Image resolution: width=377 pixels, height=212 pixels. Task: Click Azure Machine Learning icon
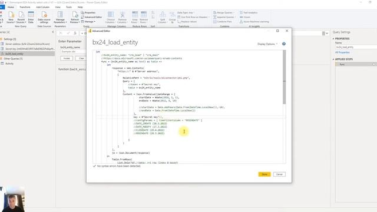click(254, 22)
